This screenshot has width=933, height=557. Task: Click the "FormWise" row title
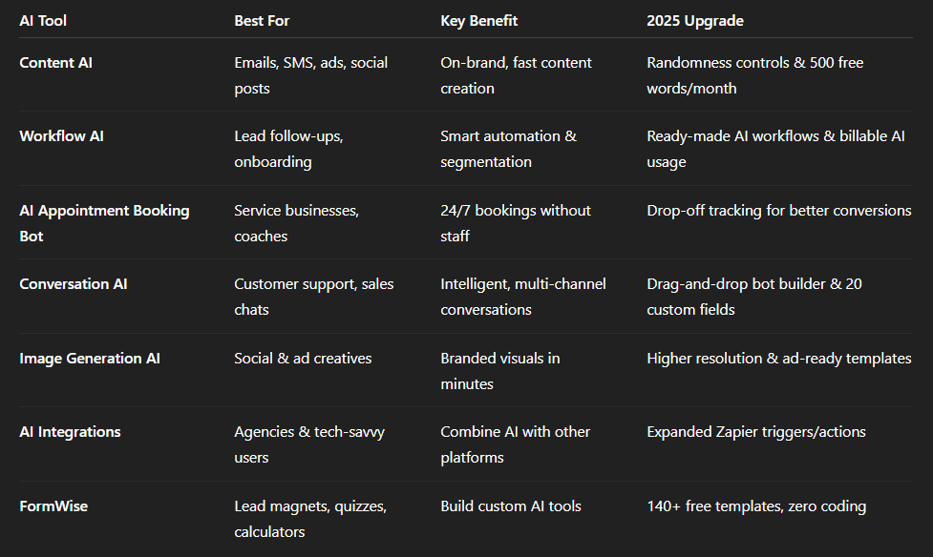click(53, 505)
